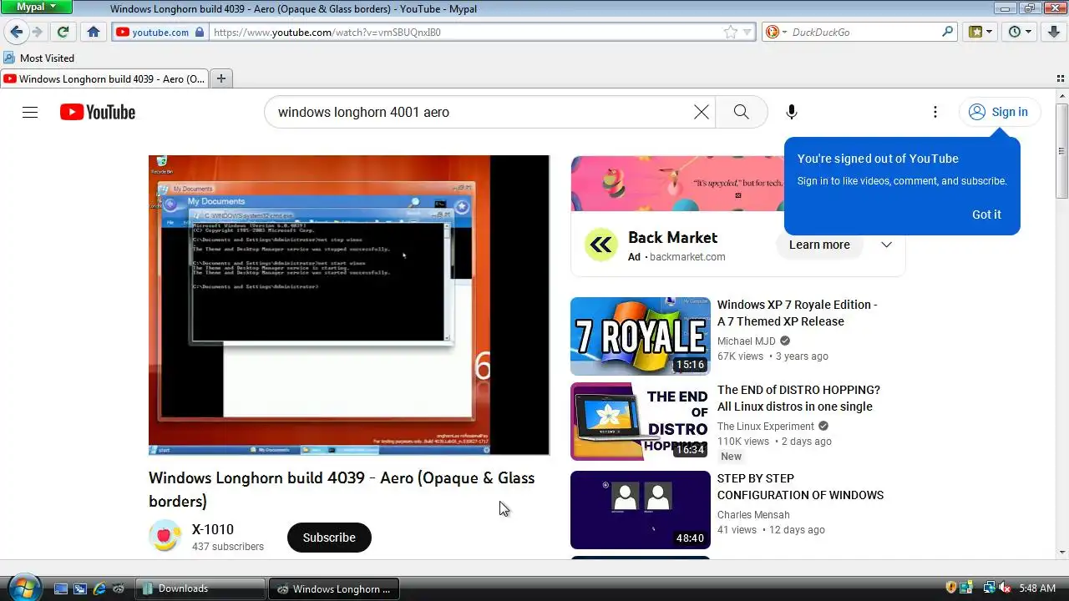Viewport: 1069px width, 601px height.
Task: Click Show Desktop quick launch icon
Action: click(x=61, y=588)
